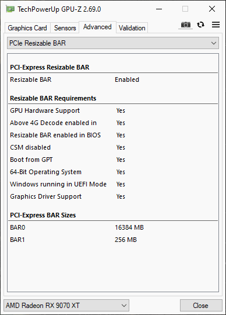Take a screenshot with the camera icon
Screen dimensions: 226x315
coord(186,25)
